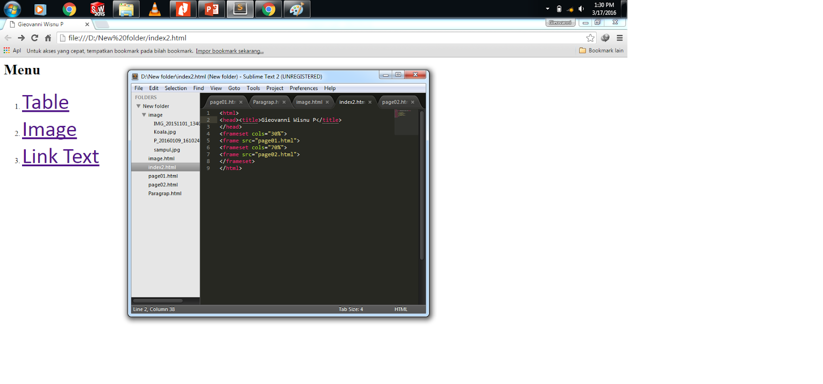
Task: Switch to the orange Office taskbar app
Action: (x=183, y=9)
